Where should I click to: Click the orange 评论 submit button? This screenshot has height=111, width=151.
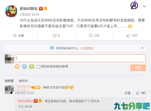pos(138,68)
